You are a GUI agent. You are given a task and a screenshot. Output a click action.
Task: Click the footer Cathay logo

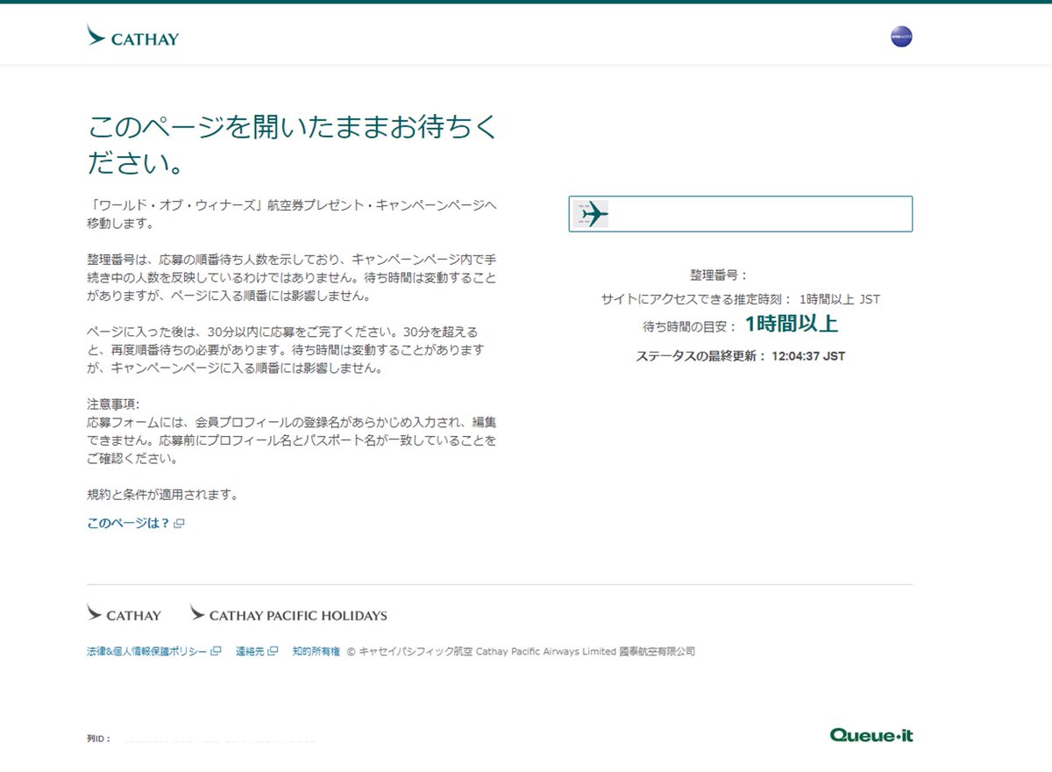(124, 614)
